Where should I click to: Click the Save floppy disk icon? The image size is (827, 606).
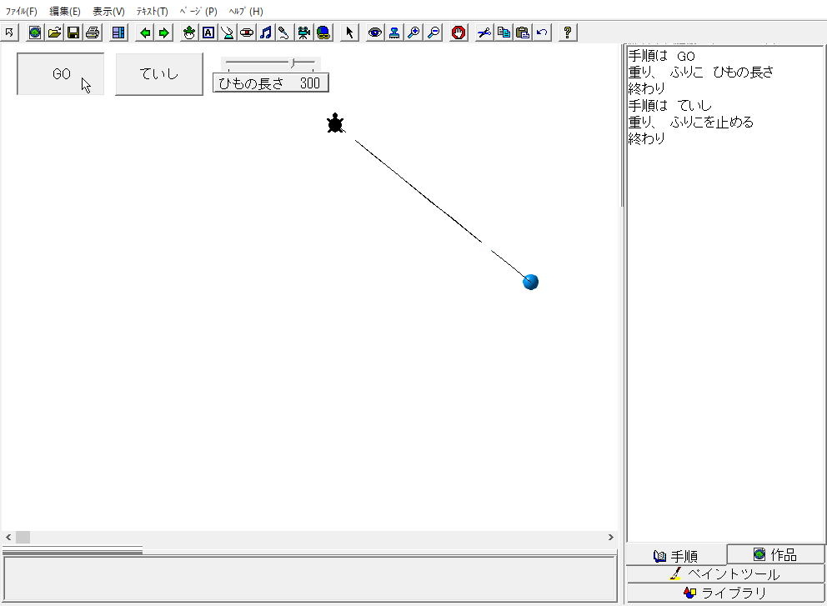[x=73, y=33]
